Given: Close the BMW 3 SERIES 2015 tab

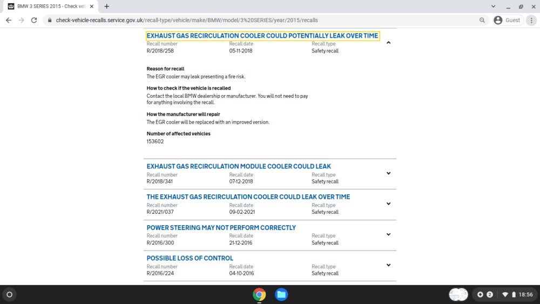Looking at the screenshot, I should 92,6.
